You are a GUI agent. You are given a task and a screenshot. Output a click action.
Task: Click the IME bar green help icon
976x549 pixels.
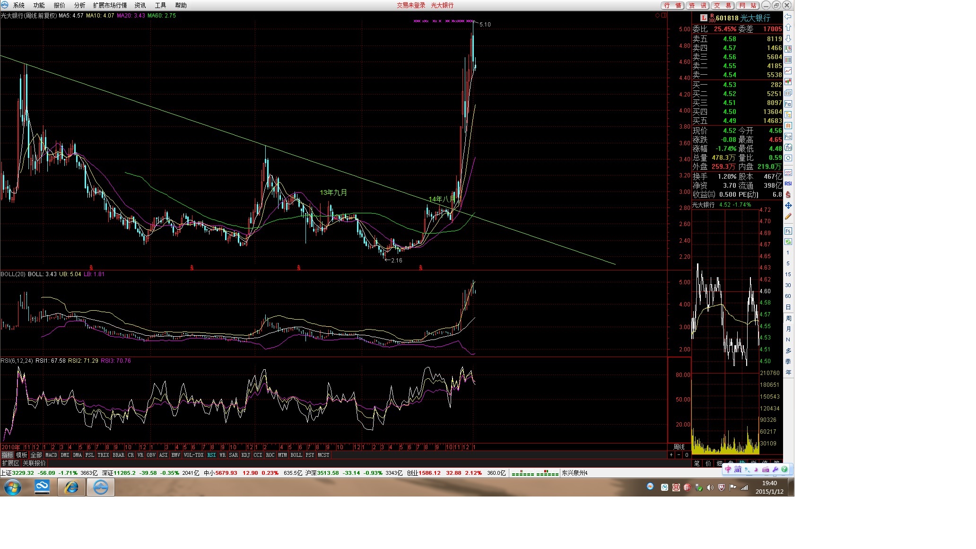pos(784,470)
